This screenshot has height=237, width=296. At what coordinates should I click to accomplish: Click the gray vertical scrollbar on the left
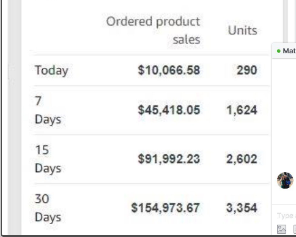14,118
